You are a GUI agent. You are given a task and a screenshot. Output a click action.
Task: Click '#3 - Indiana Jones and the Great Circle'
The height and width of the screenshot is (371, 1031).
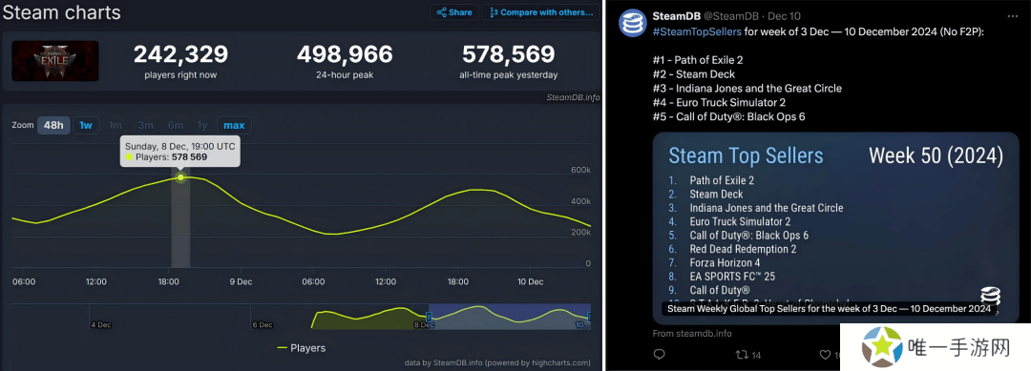click(x=747, y=88)
